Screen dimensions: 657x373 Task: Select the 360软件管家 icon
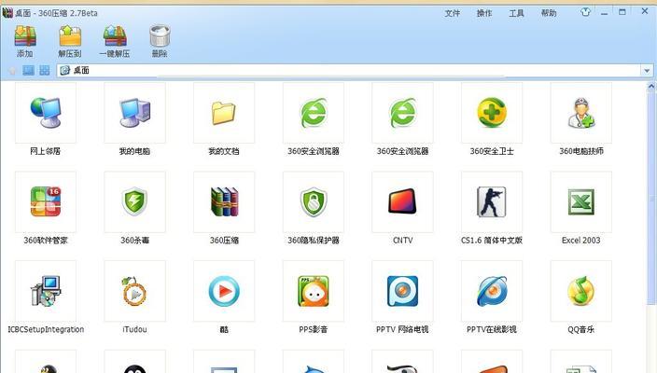click(x=46, y=201)
